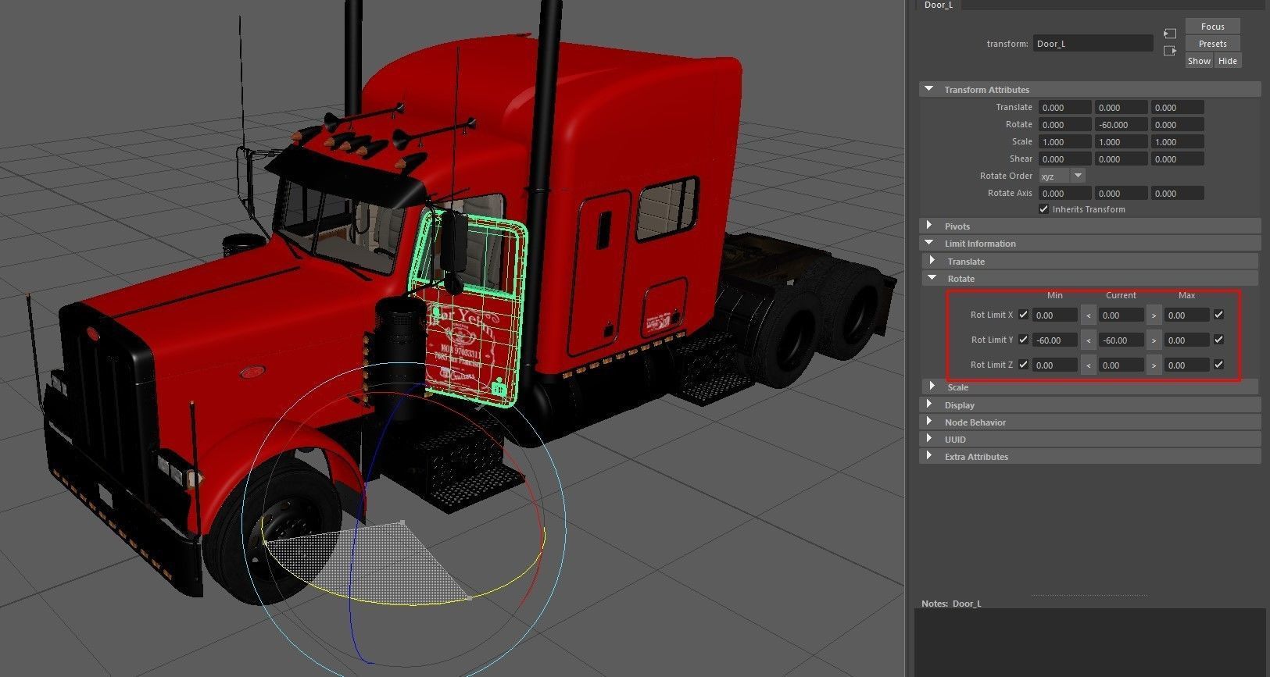Toggle Rot Limit Z maximum checkbox
The image size is (1270, 677).
pos(1218,365)
